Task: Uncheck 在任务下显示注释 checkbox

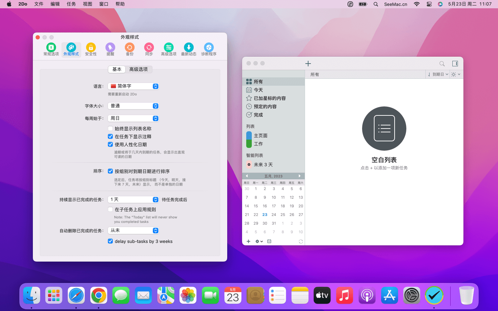Action: click(x=110, y=136)
